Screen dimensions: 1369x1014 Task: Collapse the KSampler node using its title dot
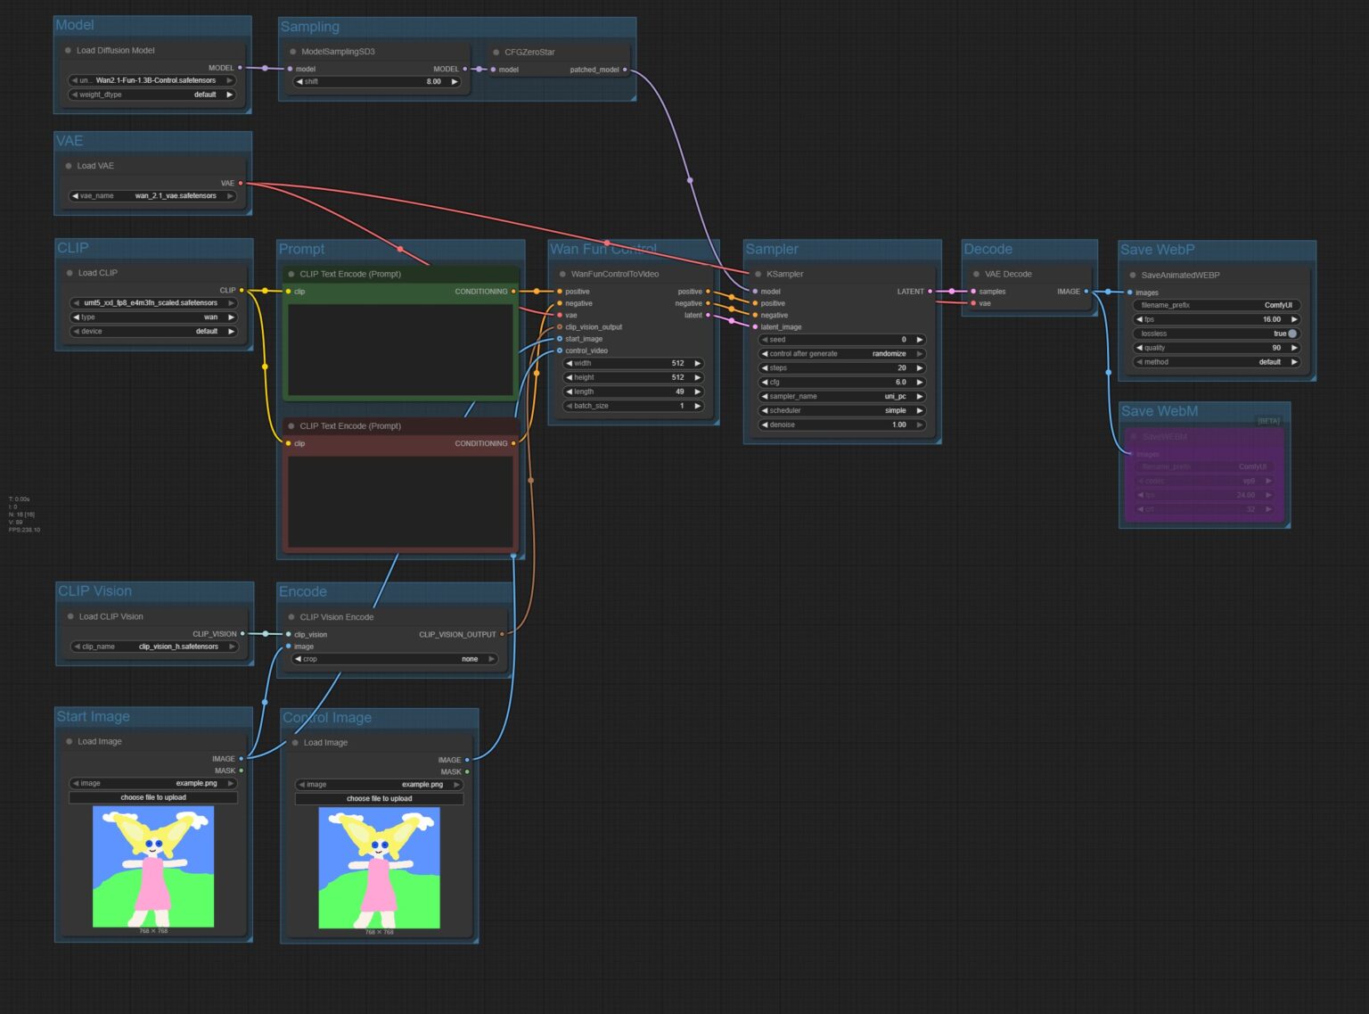coord(758,274)
